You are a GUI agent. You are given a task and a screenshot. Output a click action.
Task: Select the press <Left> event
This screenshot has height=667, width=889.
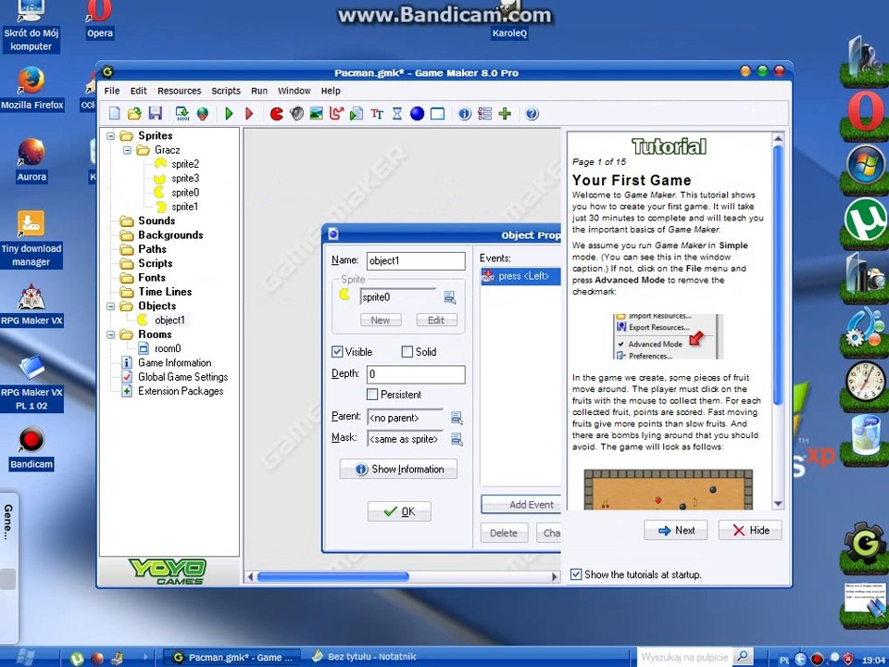coord(521,276)
